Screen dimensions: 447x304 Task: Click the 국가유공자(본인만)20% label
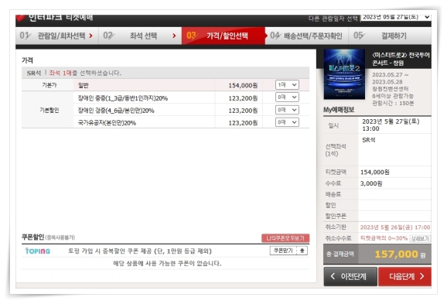pos(107,123)
